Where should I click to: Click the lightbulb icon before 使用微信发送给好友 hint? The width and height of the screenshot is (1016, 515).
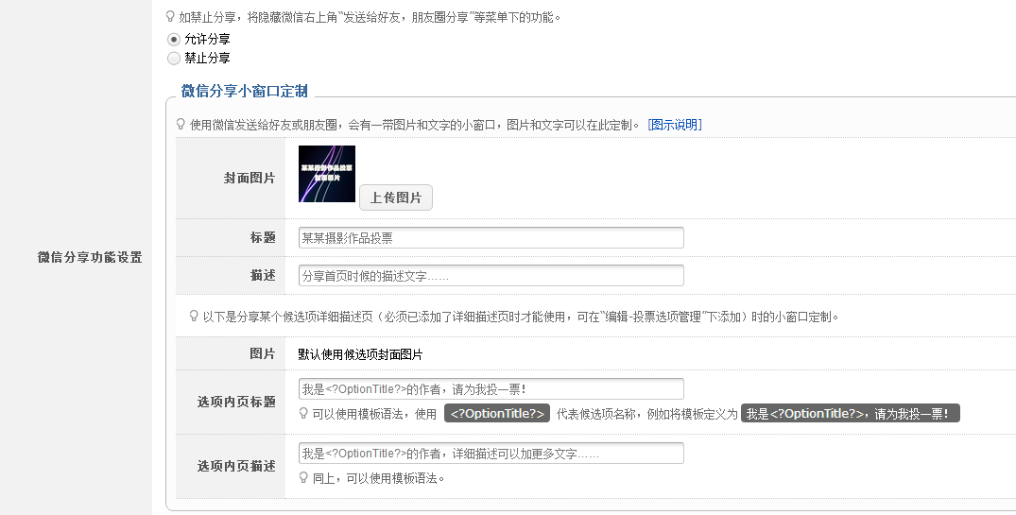tap(181, 125)
